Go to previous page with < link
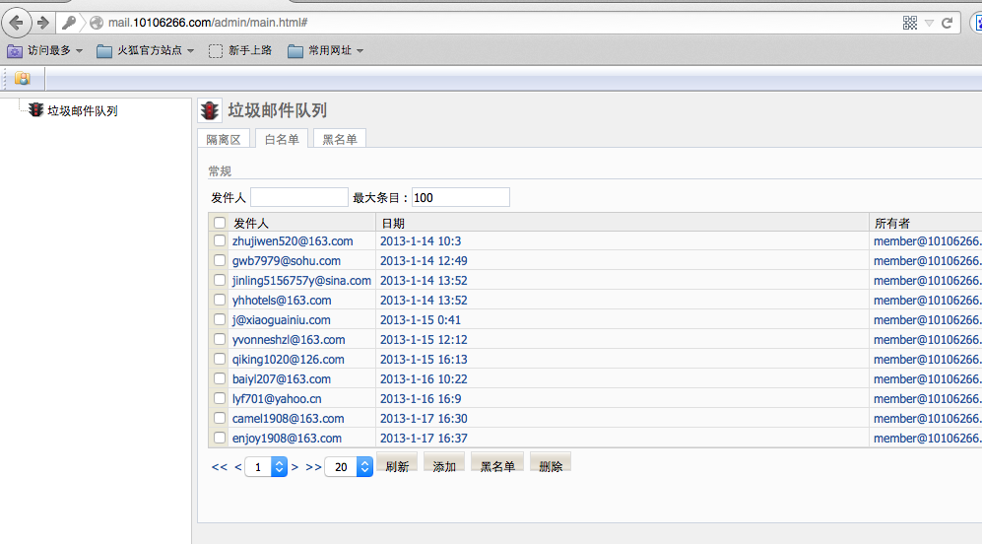The height and width of the screenshot is (544, 982). pyautogui.click(x=238, y=467)
